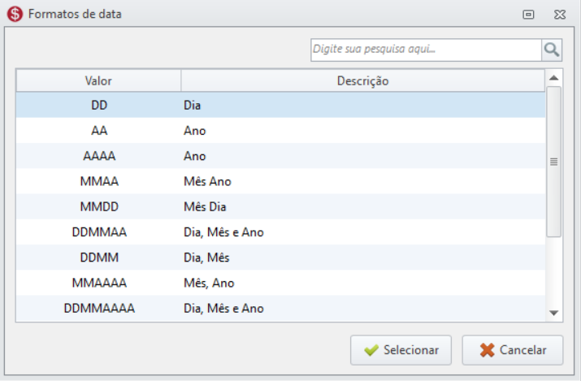The image size is (581, 381).
Task: Close the Formatos de data dialog
Action: [x=560, y=14]
